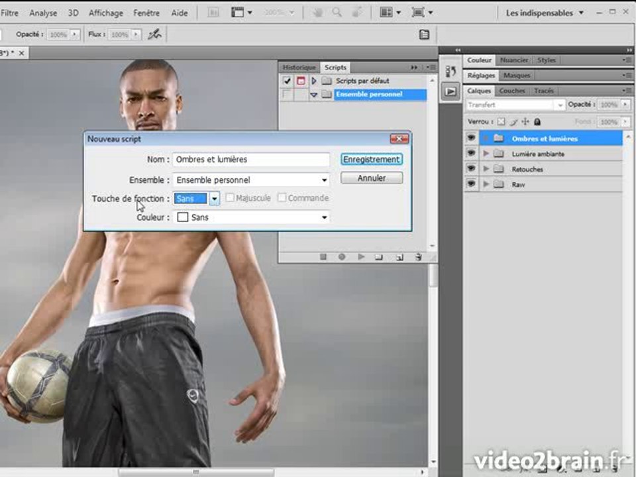Select the Zoom tool in application bar
This screenshot has width=636, height=477.
(337, 13)
